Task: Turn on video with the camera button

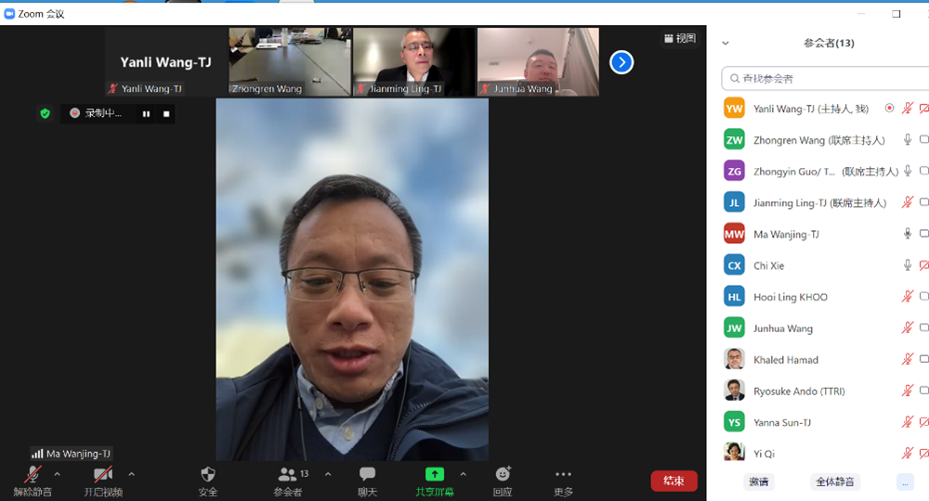Action: coord(103,475)
